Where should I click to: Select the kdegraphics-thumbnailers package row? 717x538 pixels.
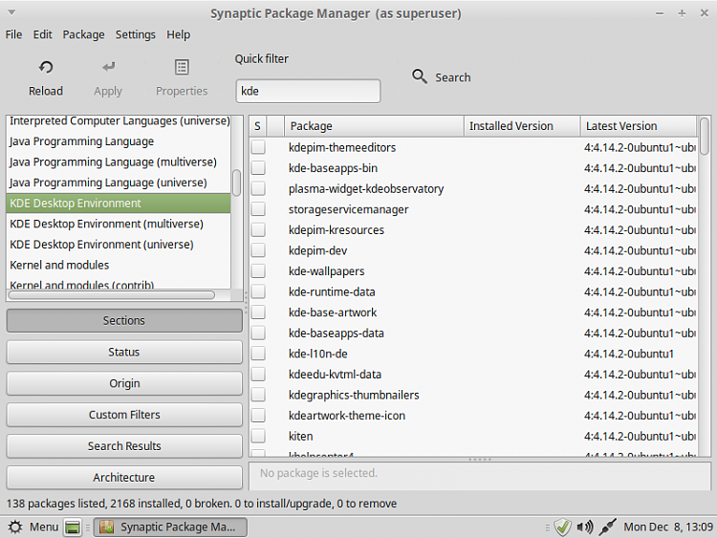[473, 395]
